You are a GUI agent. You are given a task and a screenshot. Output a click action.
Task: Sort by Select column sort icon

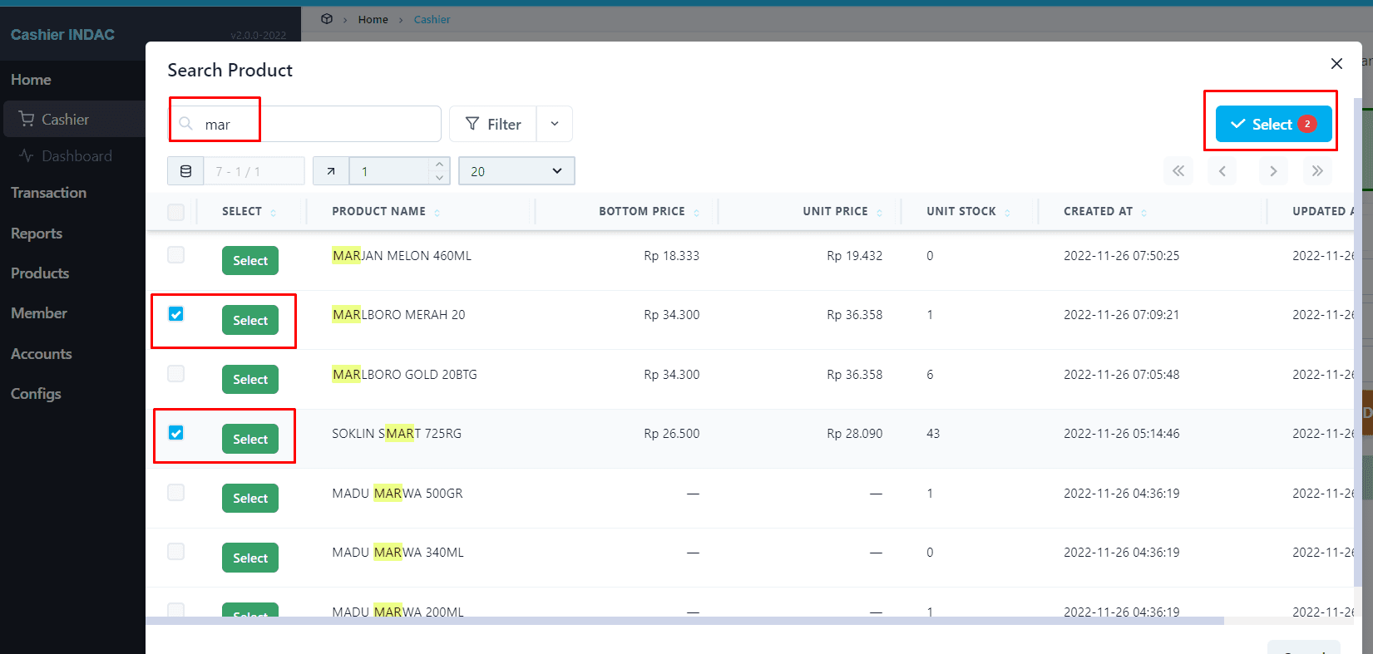point(273,213)
